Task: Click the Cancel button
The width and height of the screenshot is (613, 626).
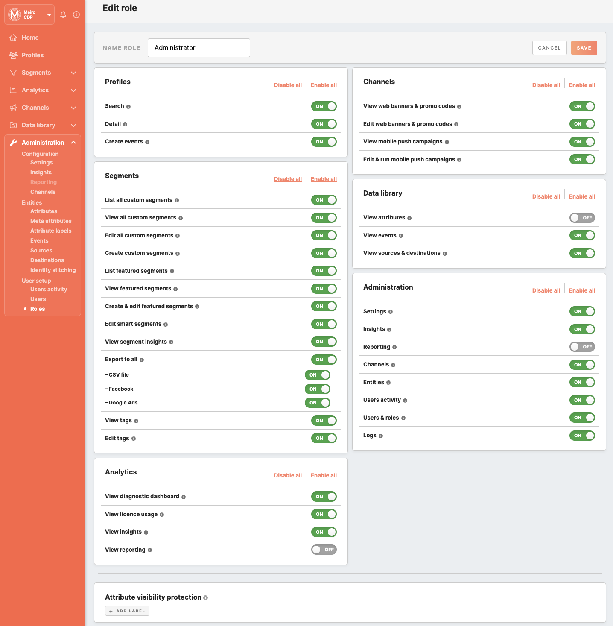Action: coord(549,48)
